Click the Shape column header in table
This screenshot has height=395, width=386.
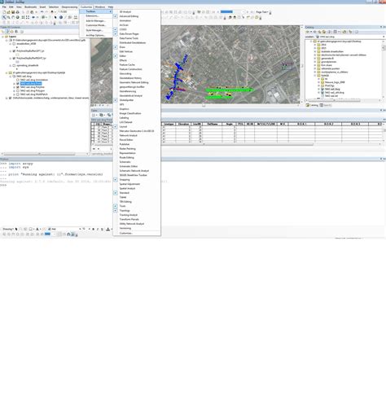pos(106,124)
